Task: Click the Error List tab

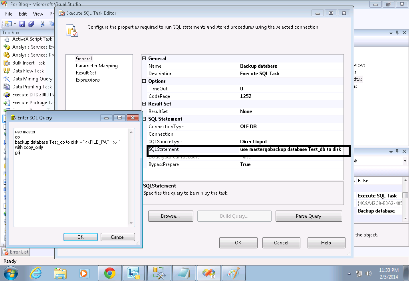Action: click(16, 252)
